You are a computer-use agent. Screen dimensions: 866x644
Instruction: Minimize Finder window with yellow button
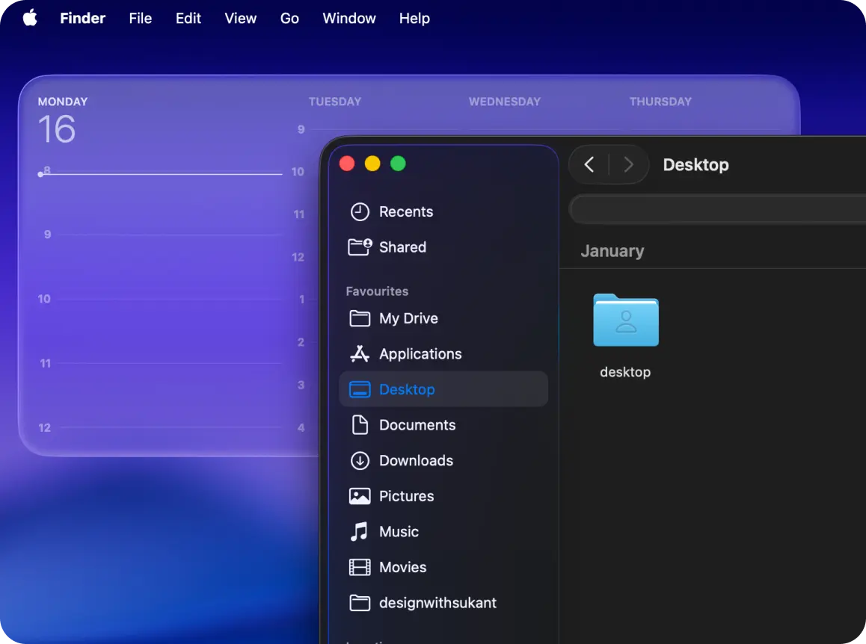pos(372,164)
